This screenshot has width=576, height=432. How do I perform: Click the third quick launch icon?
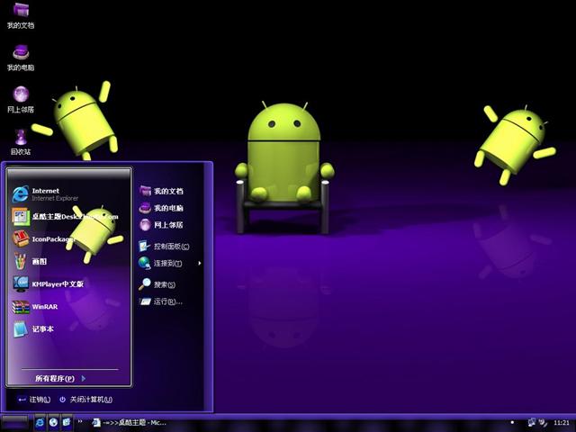click(67, 422)
